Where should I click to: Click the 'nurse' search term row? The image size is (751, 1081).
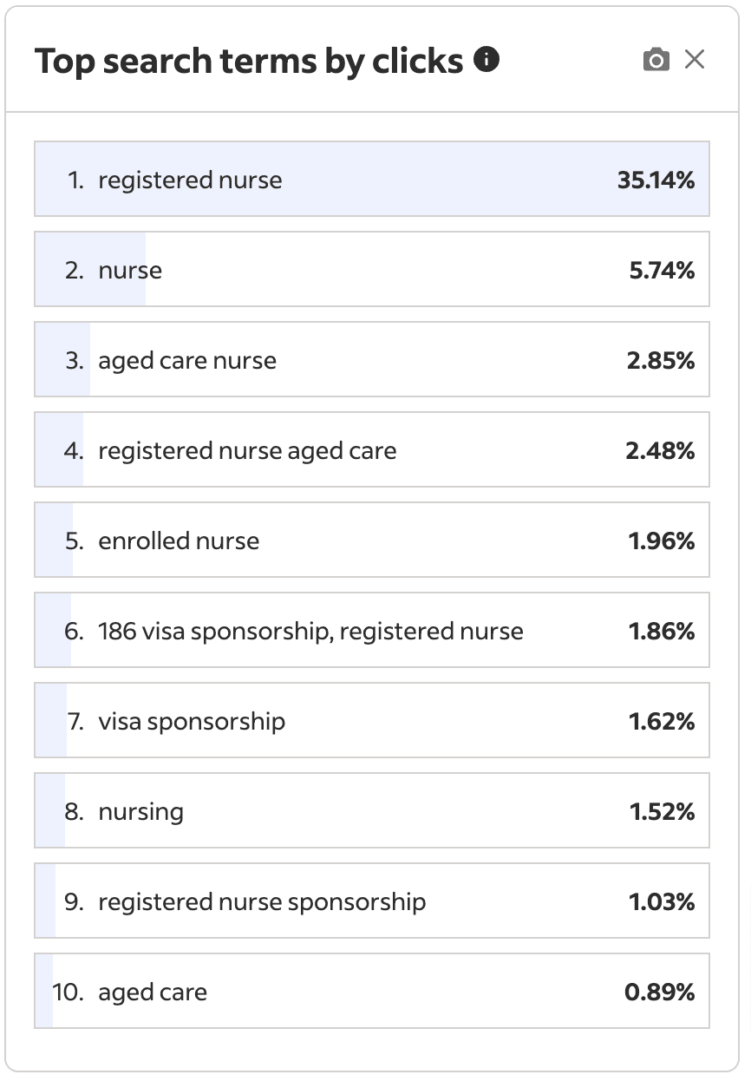pos(372,270)
